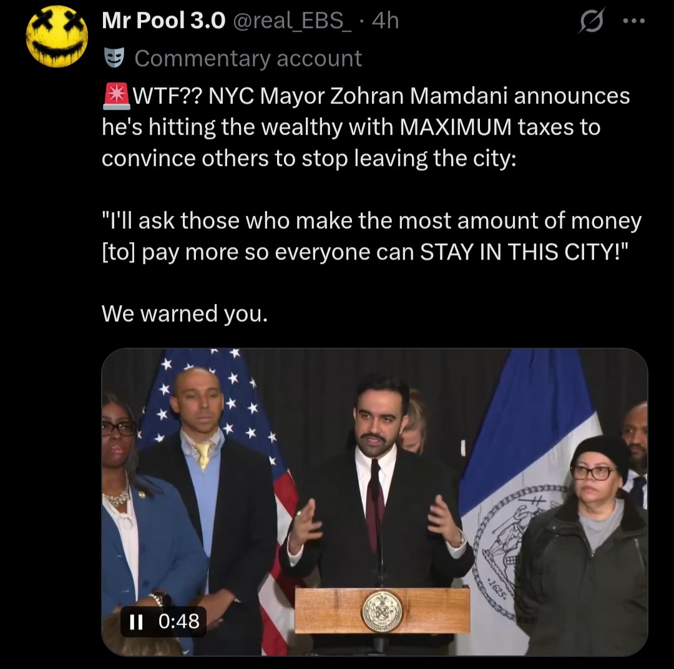Open the Mr Pool 3.0 display name
The height and width of the screenshot is (669, 674).
tap(164, 20)
